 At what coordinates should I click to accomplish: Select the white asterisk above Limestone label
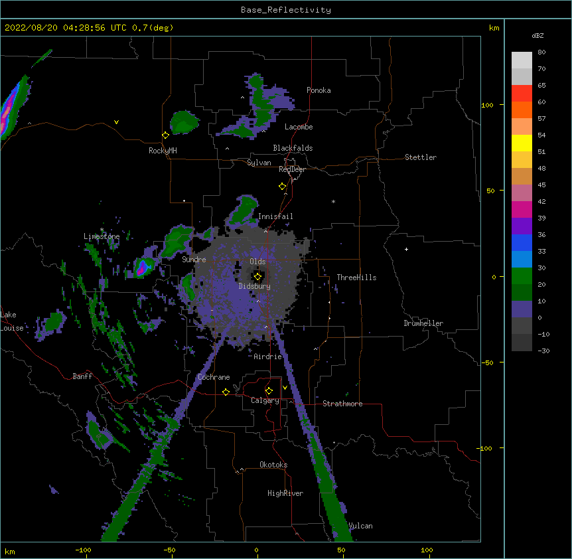point(102,230)
